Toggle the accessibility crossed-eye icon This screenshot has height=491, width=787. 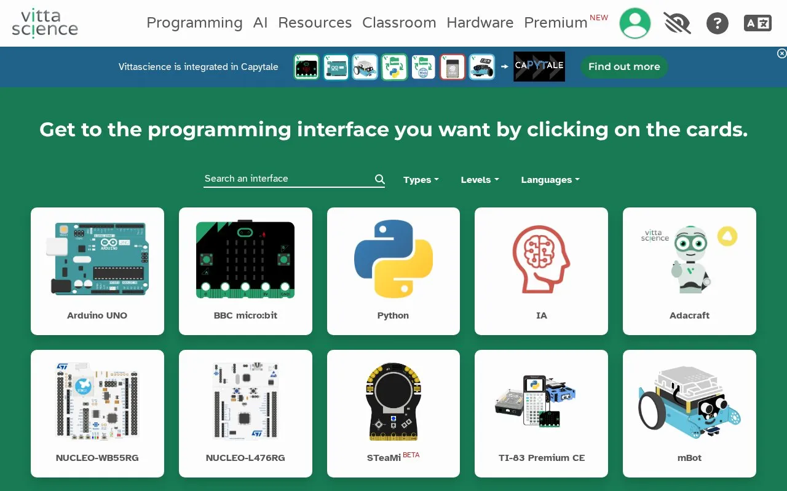pyautogui.click(x=677, y=23)
